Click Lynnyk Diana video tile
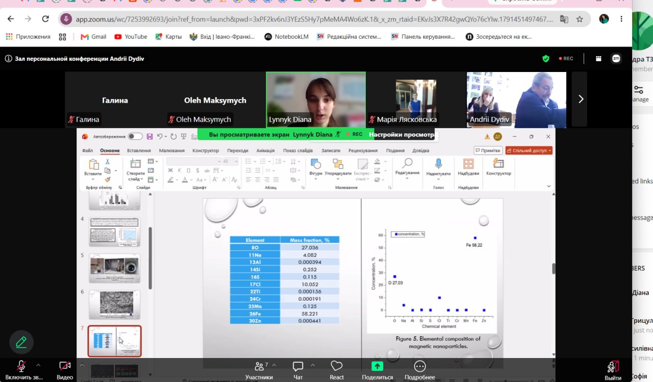653x382 pixels. tap(316, 100)
